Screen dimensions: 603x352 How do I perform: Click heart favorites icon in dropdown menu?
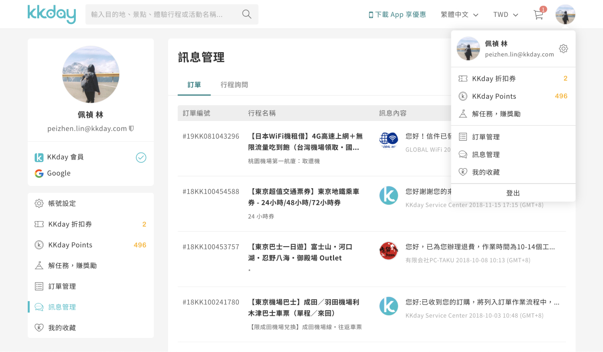[x=463, y=172]
